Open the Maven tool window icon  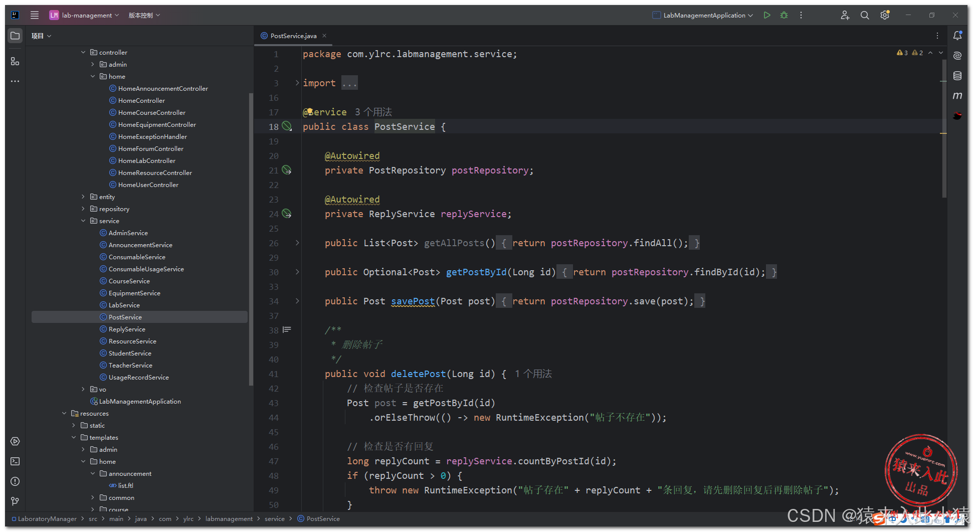click(x=957, y=96)
